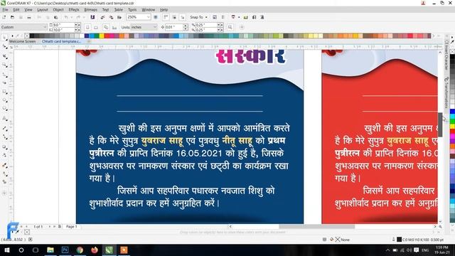The height and width of the screenshot is (256, 455).
Task: Click the New document icon
Action: point(4,17)
